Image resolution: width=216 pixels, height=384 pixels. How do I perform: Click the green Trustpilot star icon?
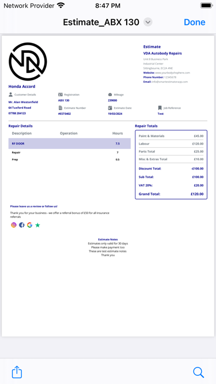click(37, 225)
